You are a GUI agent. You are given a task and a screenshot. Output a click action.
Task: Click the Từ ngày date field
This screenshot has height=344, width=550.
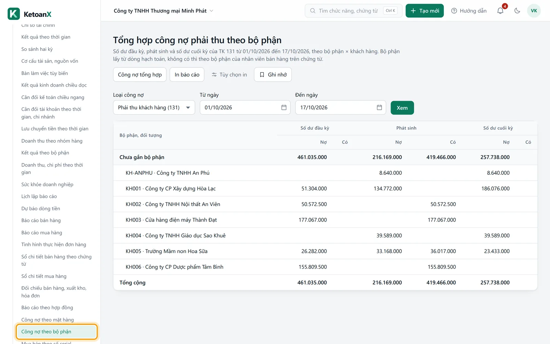pyautogui.click(x=245, y=107)
